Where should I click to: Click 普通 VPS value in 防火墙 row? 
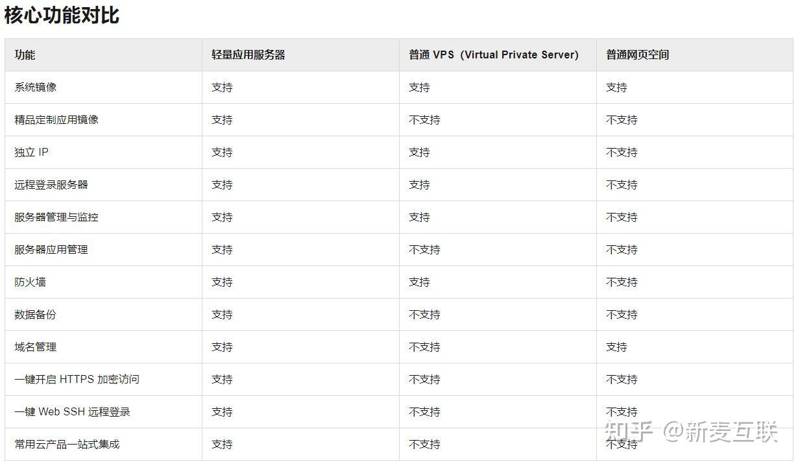pos(419,282)
